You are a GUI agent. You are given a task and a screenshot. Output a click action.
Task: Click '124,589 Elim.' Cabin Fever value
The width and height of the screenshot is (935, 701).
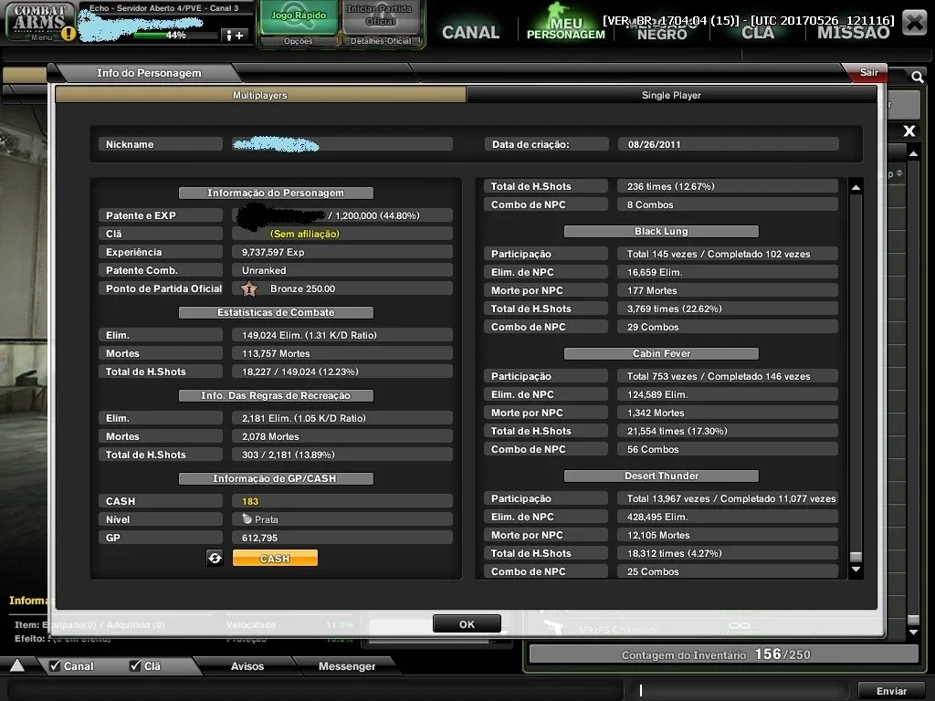point(657,394)
